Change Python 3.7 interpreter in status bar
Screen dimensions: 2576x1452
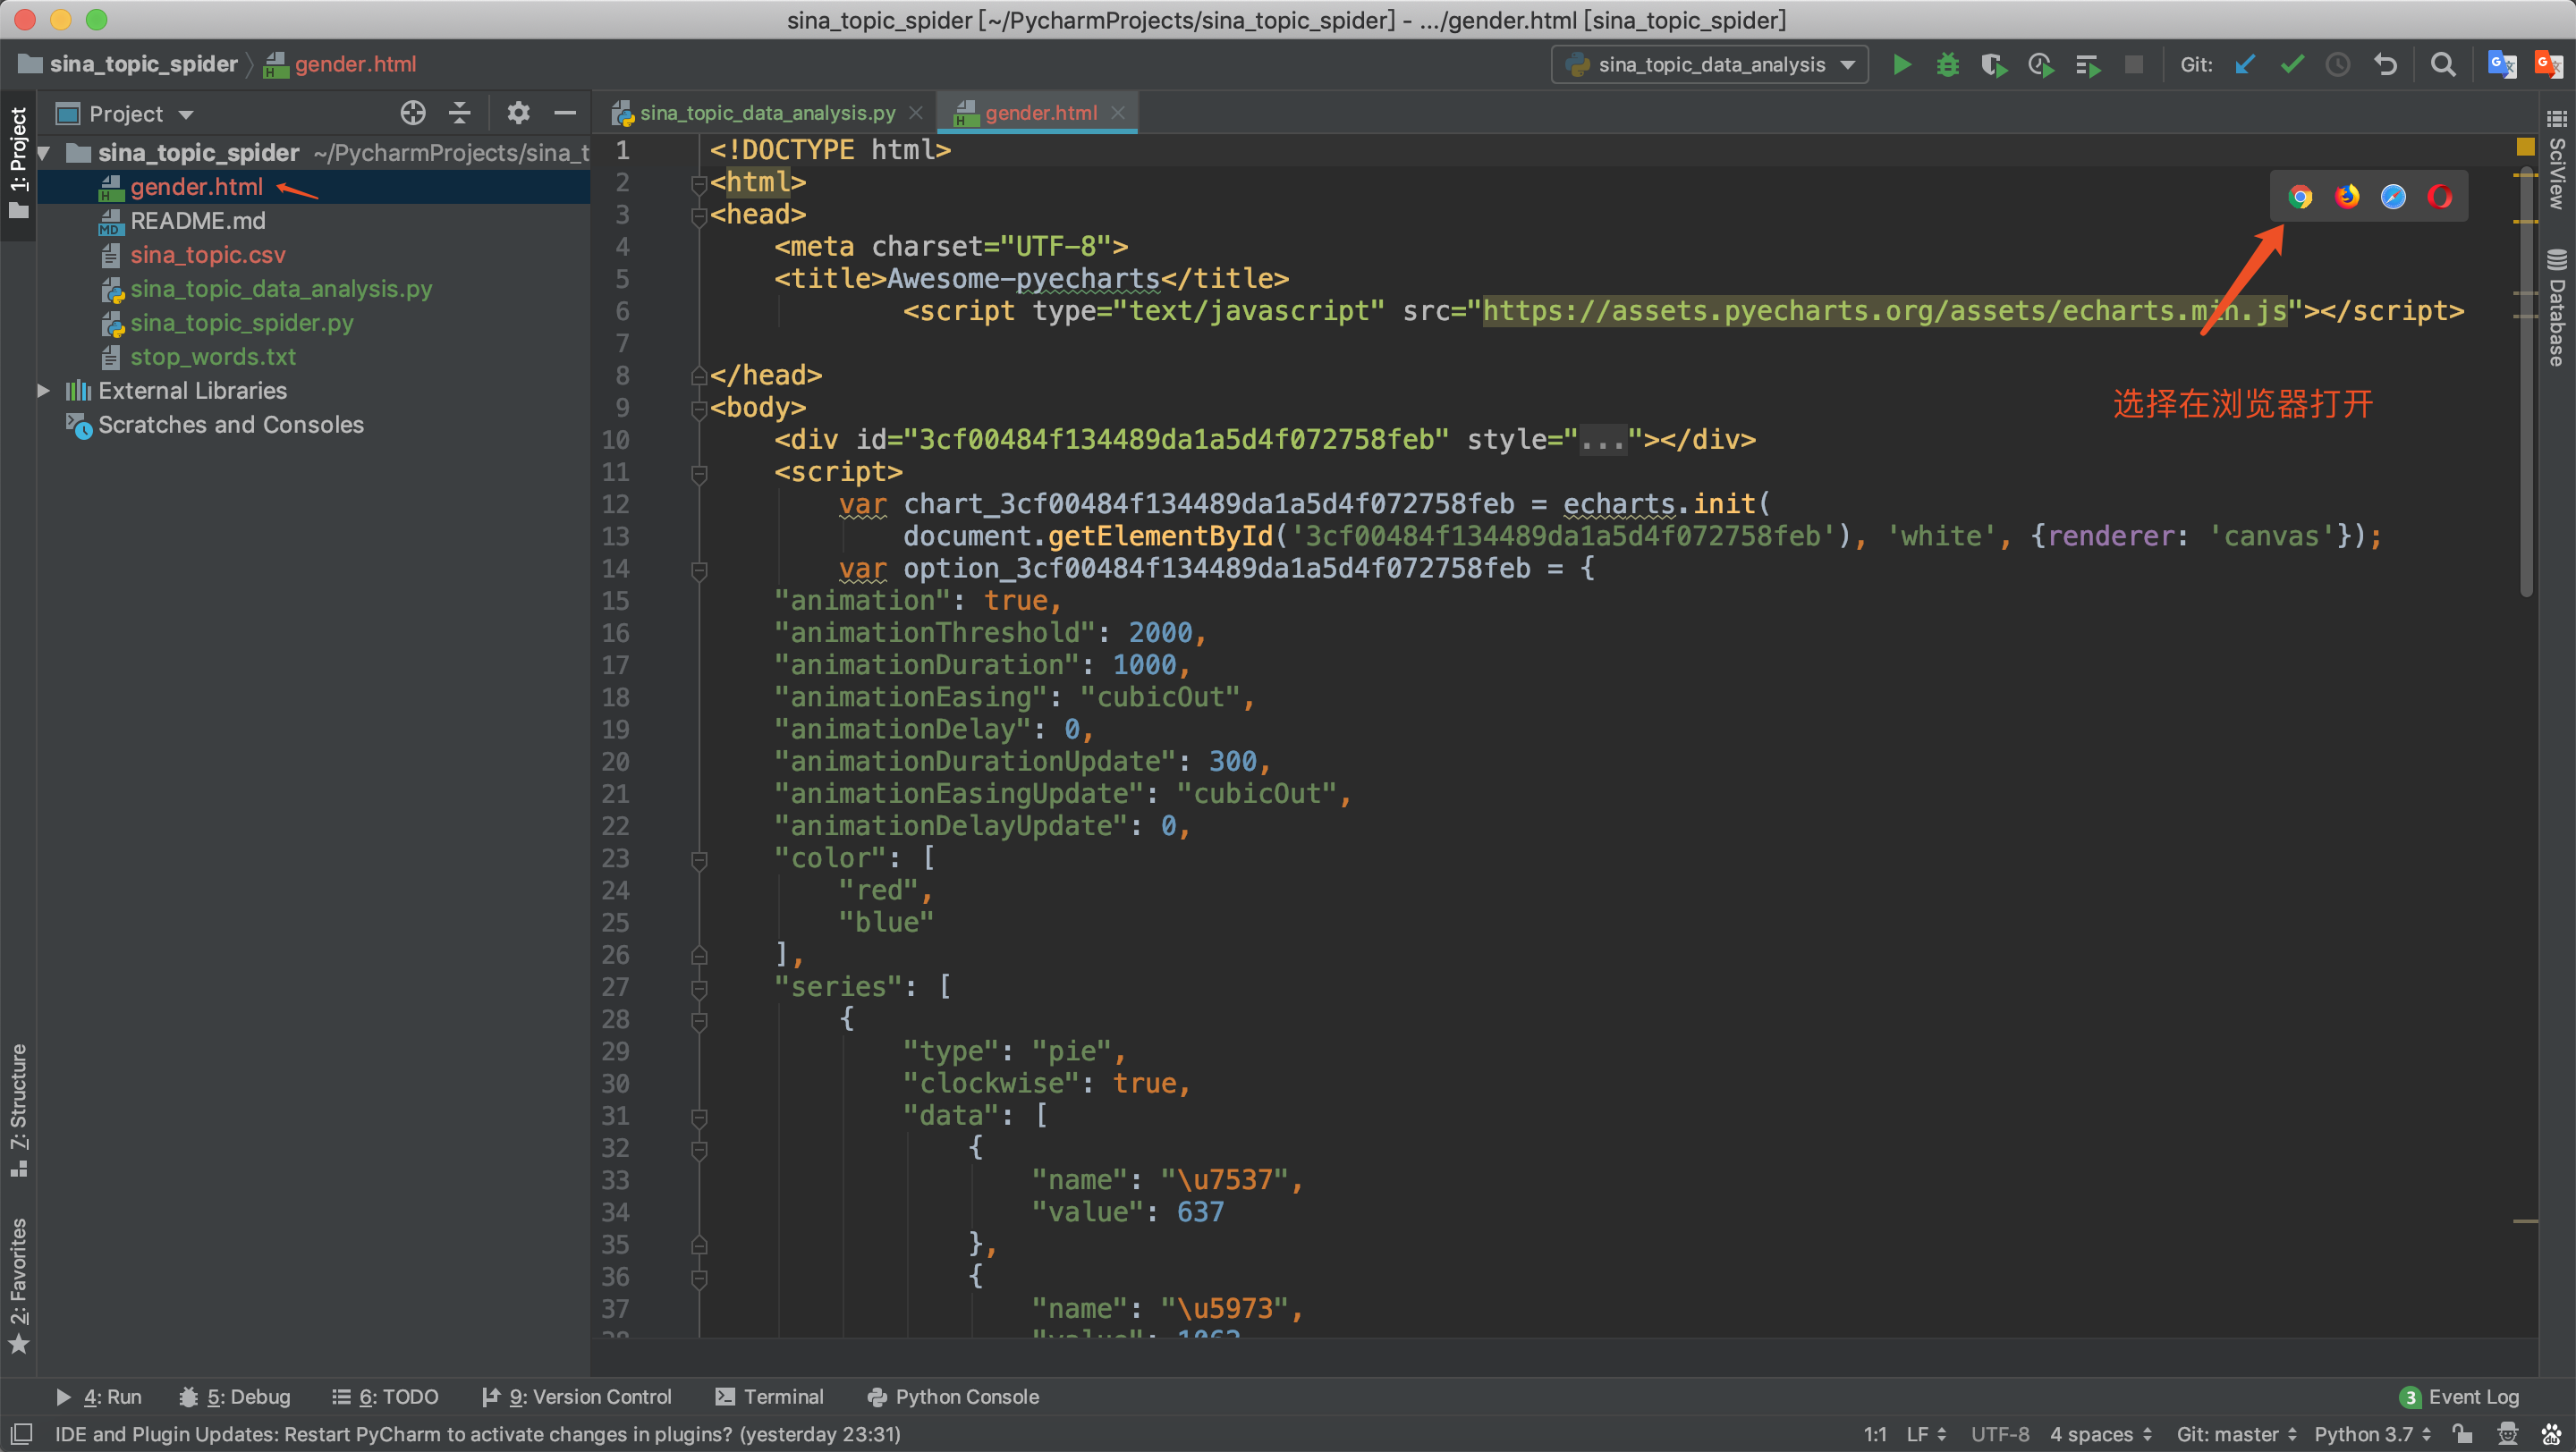[x=2373, y=1434]
